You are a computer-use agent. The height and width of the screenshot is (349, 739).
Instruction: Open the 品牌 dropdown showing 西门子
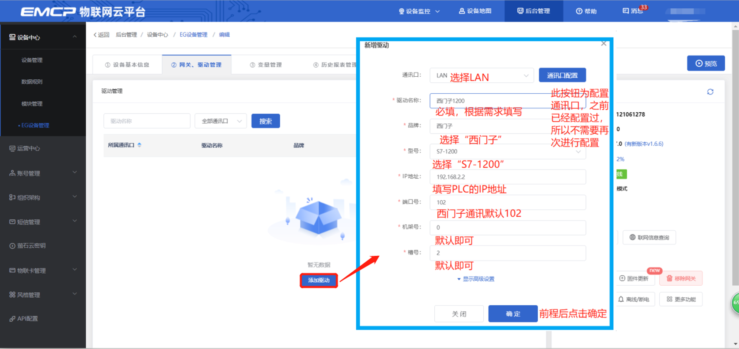pos(508,126)
